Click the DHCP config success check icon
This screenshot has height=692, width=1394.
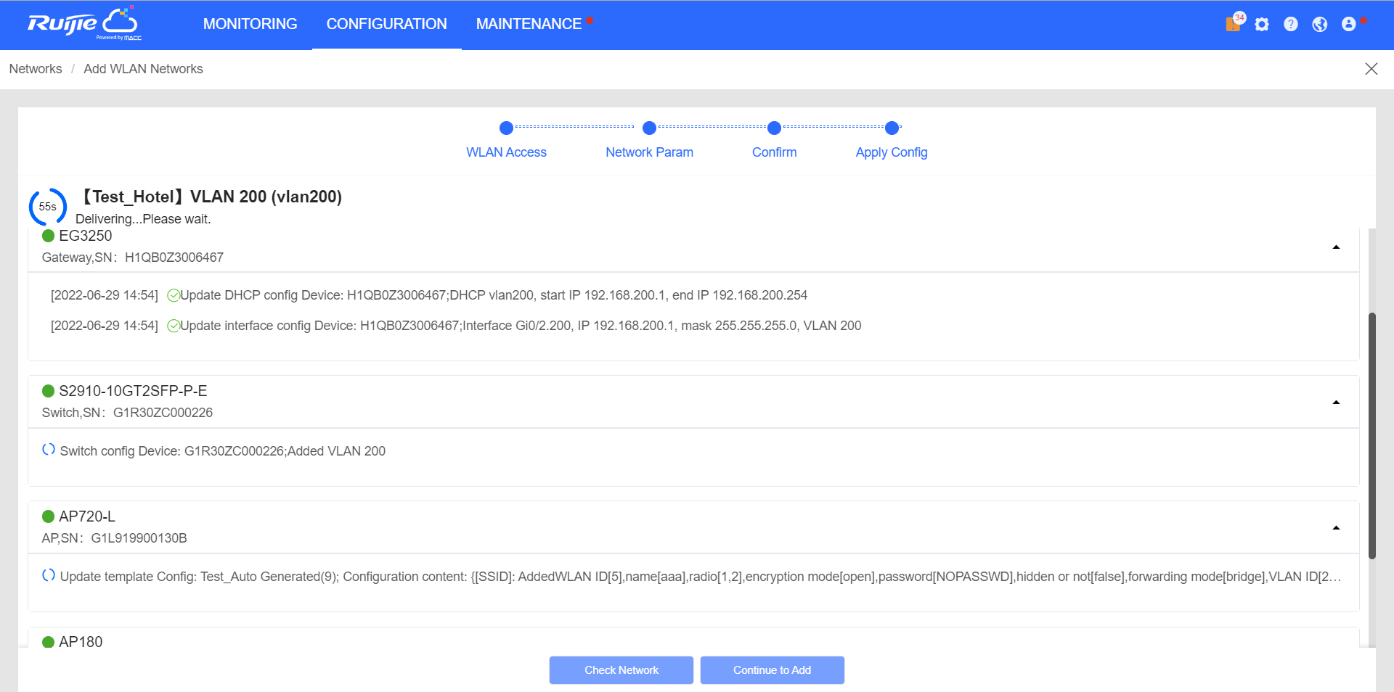click(x=174, y=295)
